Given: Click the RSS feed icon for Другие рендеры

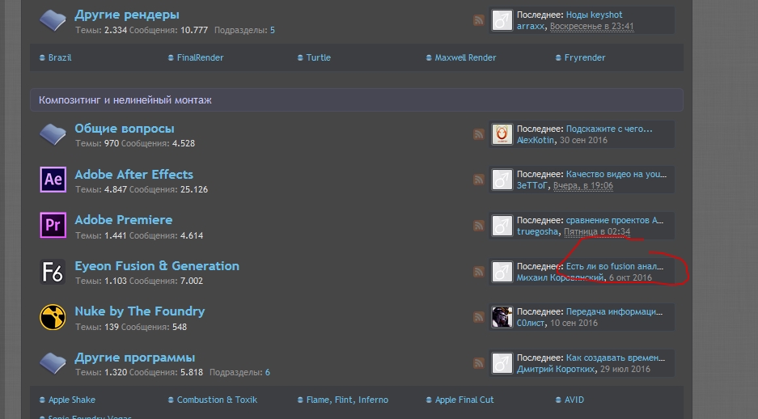Looking at the screenshot, I should click(479, 20).
